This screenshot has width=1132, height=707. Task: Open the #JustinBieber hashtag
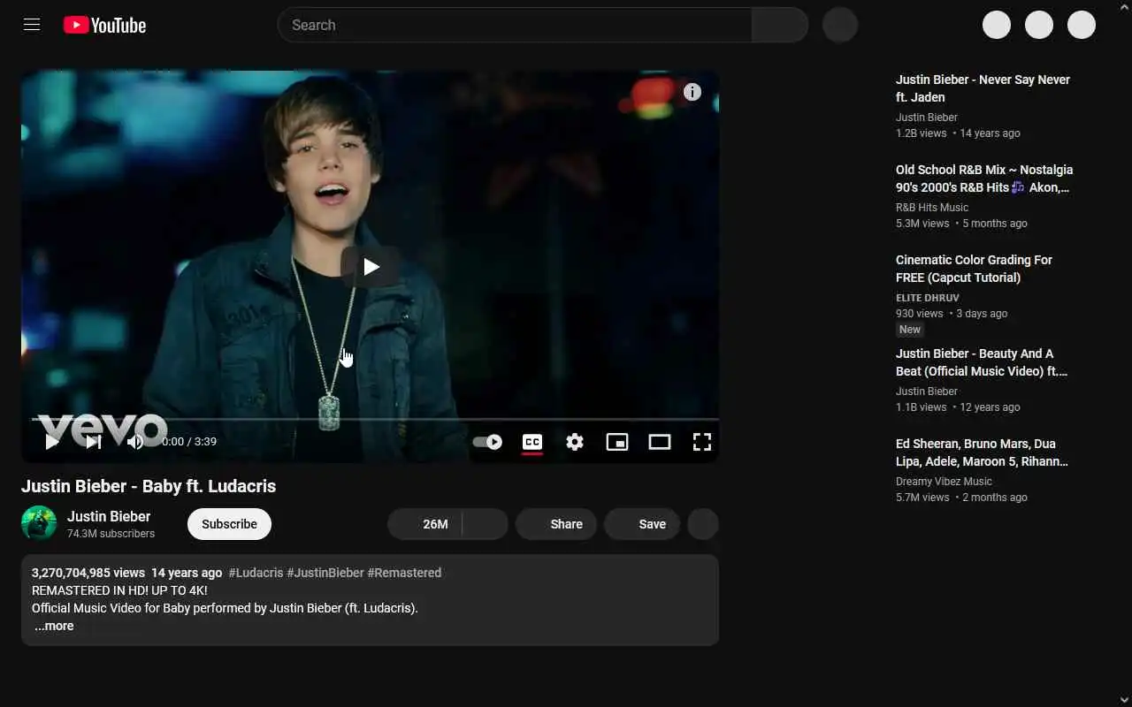tap(325, 573)
